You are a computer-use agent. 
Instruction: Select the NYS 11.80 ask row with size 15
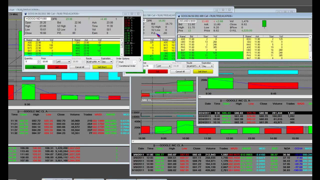276,53
